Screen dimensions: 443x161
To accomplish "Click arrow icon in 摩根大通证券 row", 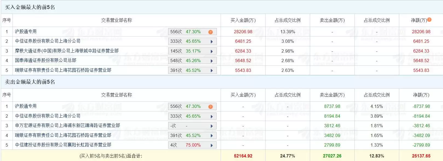I will point(212,51).
